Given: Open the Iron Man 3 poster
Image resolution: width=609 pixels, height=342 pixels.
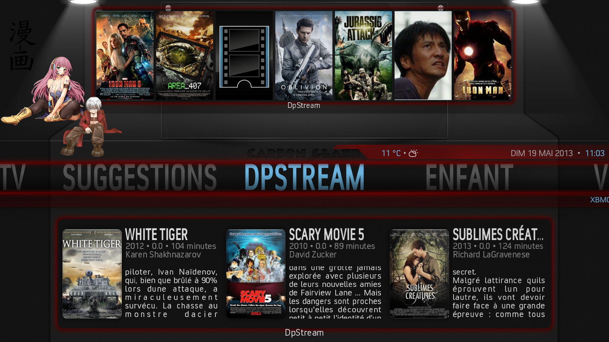Looking at the screenshot, I should 125,56.
